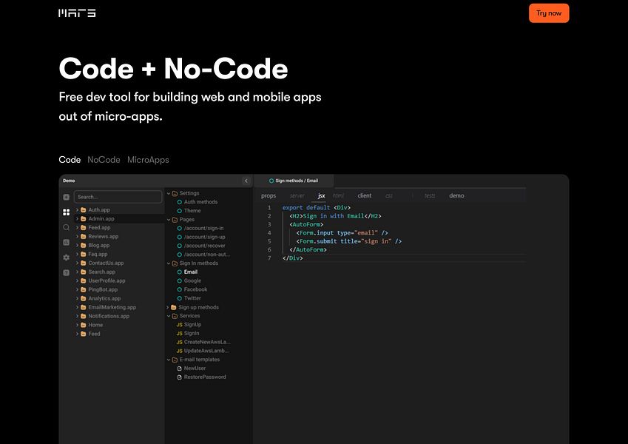The height and width of the screenshot is (444, 628).
Task: Select the props editor tab
Action: tap(269, 195)
